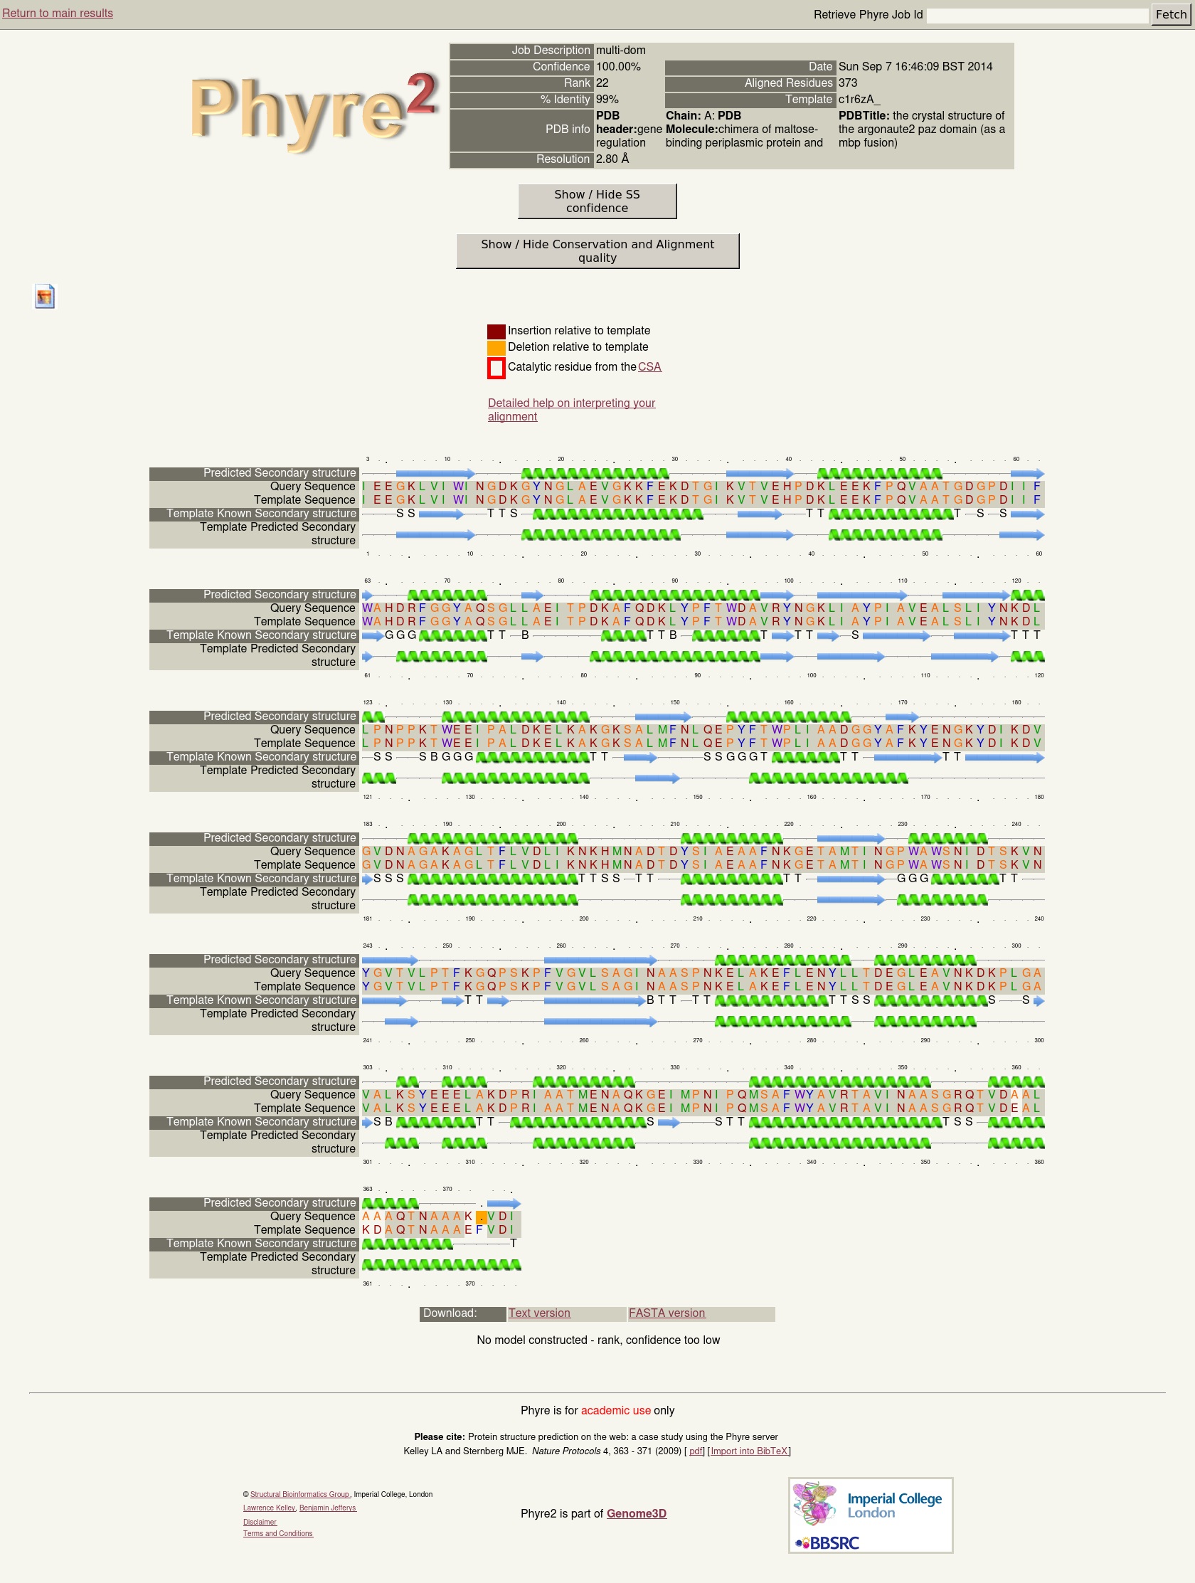Click the Phyre2 logo
The width and height of the screenshot is (1195, 1583).
coord(313,110)
